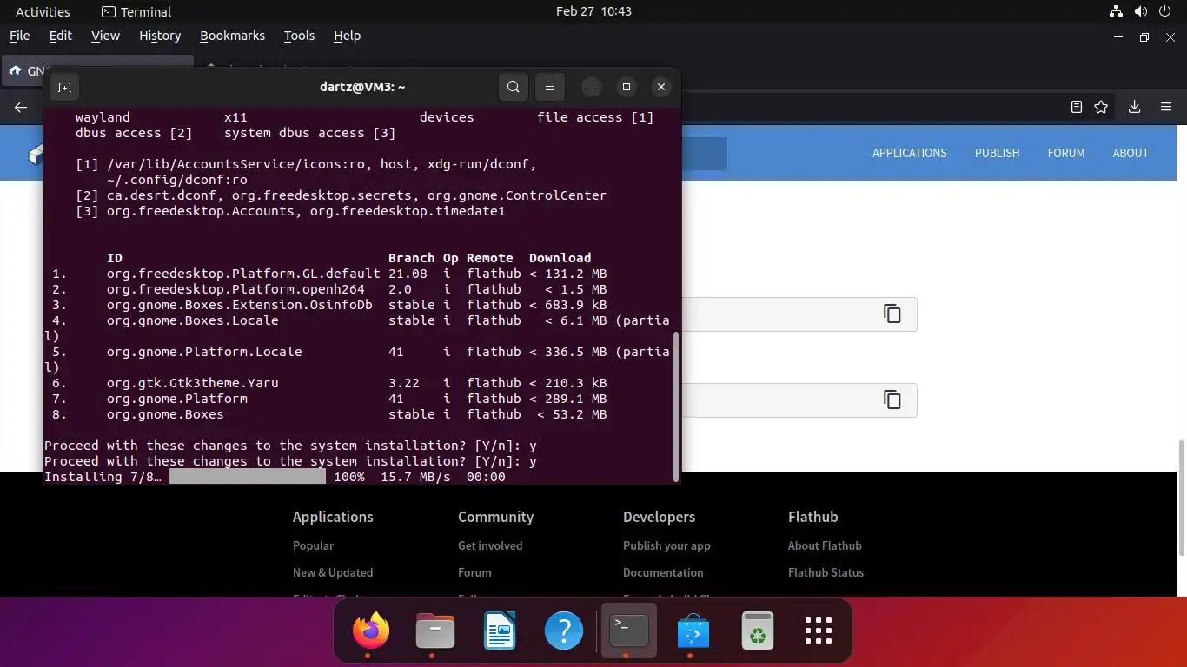Image resolution: width=1187 pixels, height=667 pixels.
Task: Open clock calendar Feb 27 10:43
Action: pyautogui.click(x=593, y=11)
